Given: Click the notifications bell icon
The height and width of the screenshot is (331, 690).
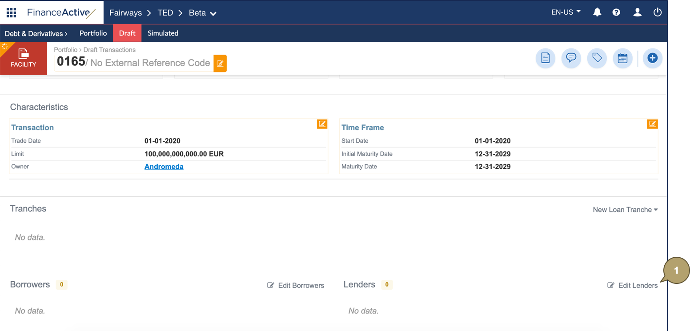Looking at the screenshot, I should point(597,12).
